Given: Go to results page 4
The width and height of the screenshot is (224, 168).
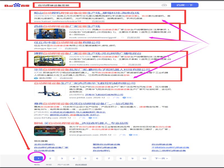Looking at the screenshot, I should tap(74, 158).
